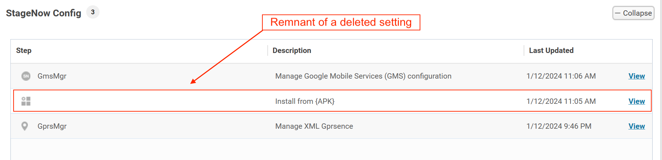Viewport: 662px width, 160px height.
Task: Click the 1/12/2024 11:06 AM timestamp
Action: click(561, 76)
